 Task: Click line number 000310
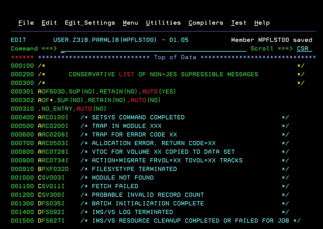tap(22, 109)
